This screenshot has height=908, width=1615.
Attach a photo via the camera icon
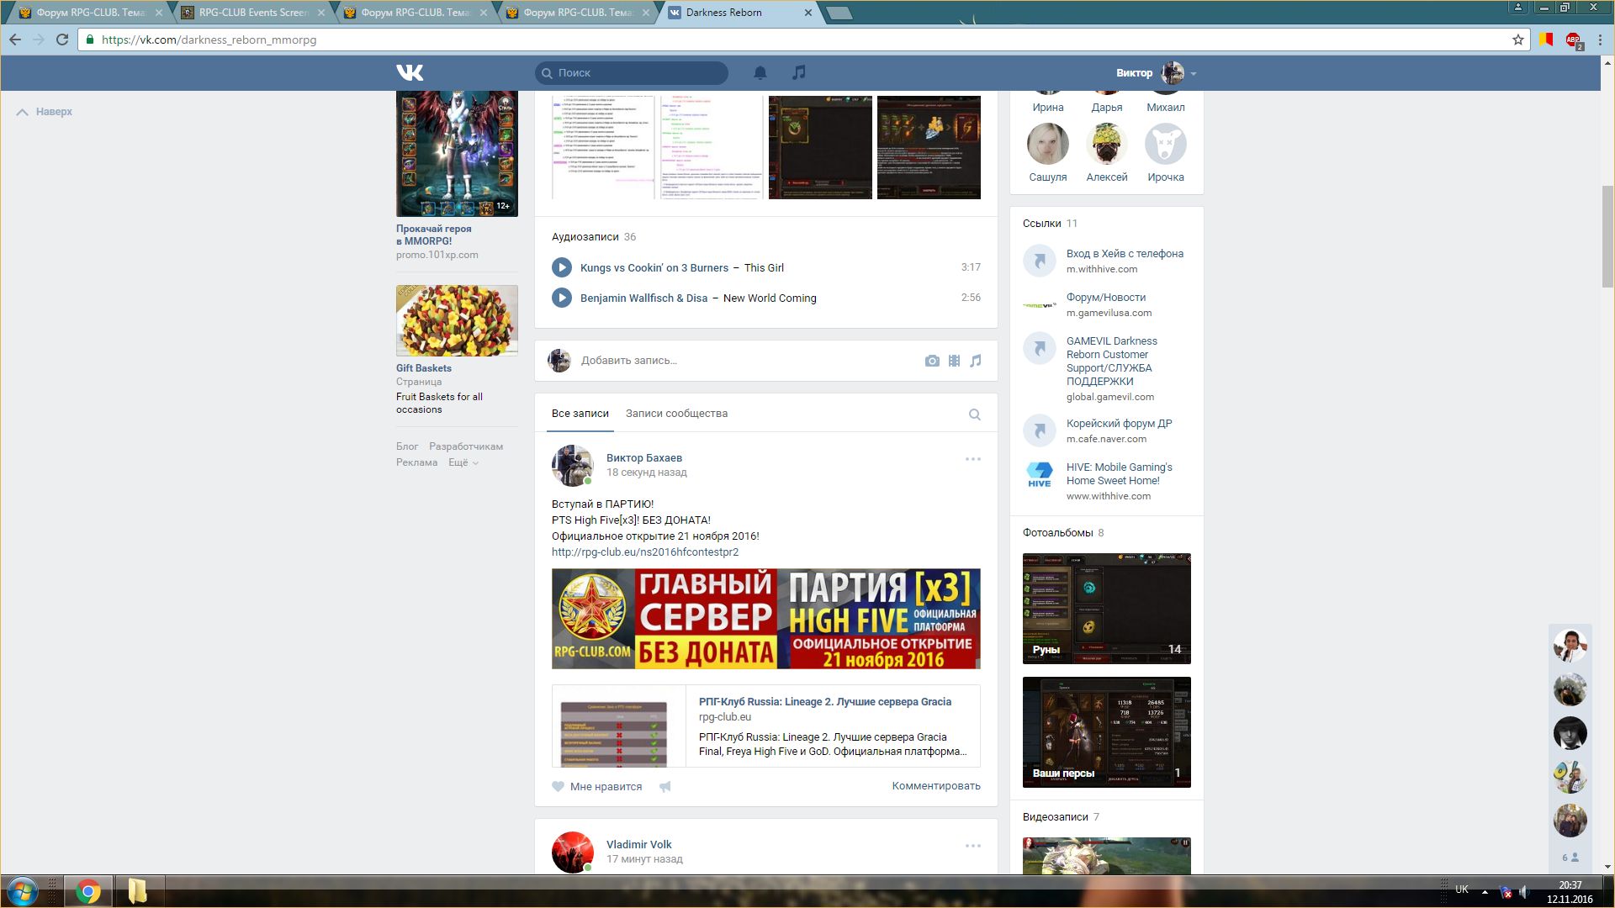pyautogui.click(x=932, y=361)
